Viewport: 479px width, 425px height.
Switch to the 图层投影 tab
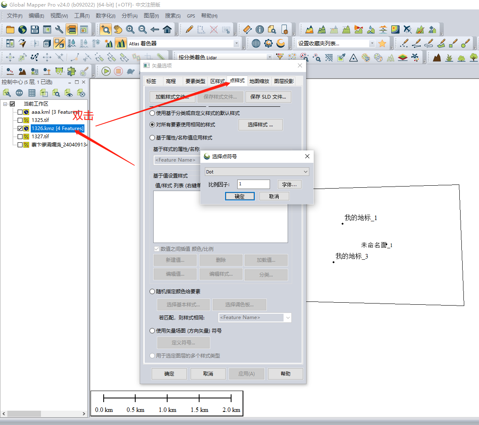click(x=284, y=81)
